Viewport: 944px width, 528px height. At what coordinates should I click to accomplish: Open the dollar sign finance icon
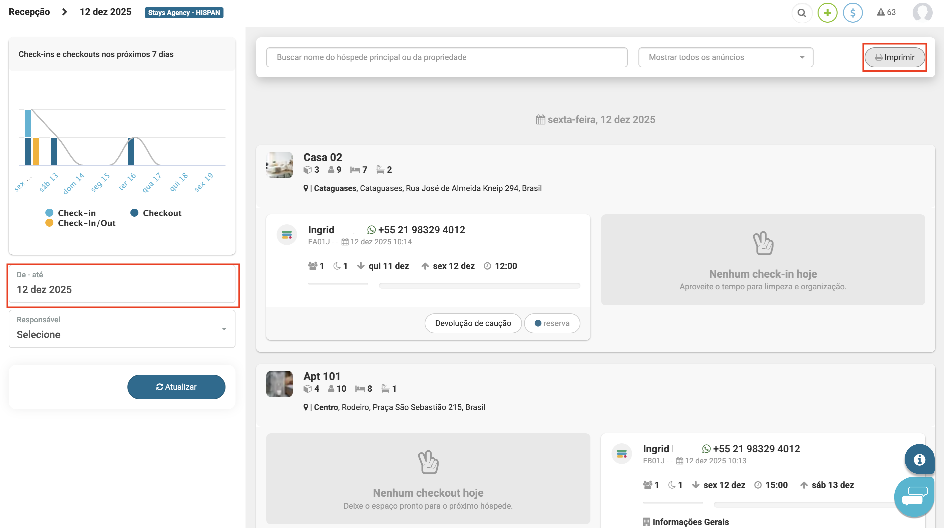point(852,13)
